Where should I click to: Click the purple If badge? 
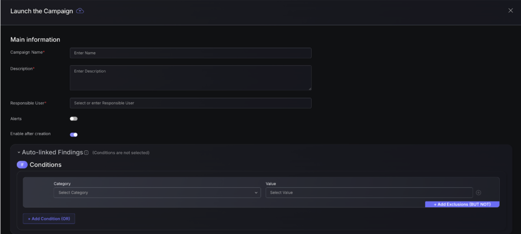point(22,165)
